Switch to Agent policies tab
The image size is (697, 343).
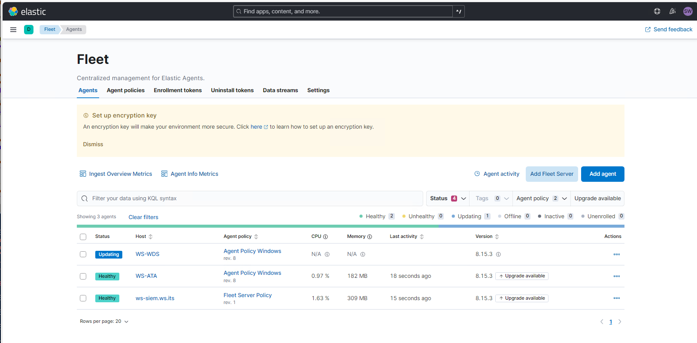126,90
